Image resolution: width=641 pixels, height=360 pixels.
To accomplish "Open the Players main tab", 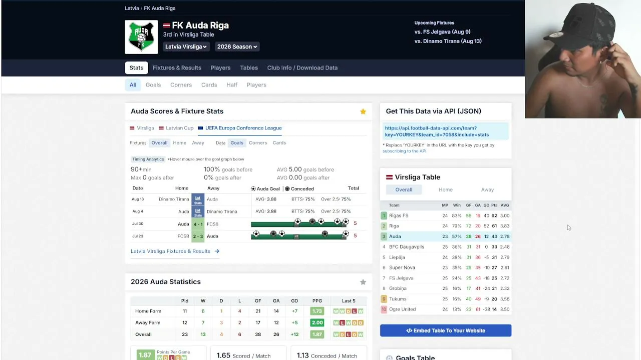I will (220, 68).
